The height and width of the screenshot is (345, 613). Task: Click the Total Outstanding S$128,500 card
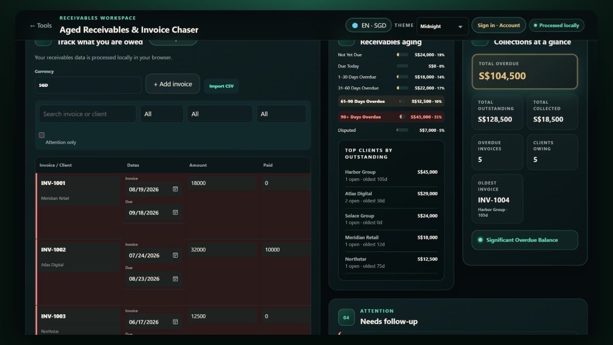[x=498, y=112]
